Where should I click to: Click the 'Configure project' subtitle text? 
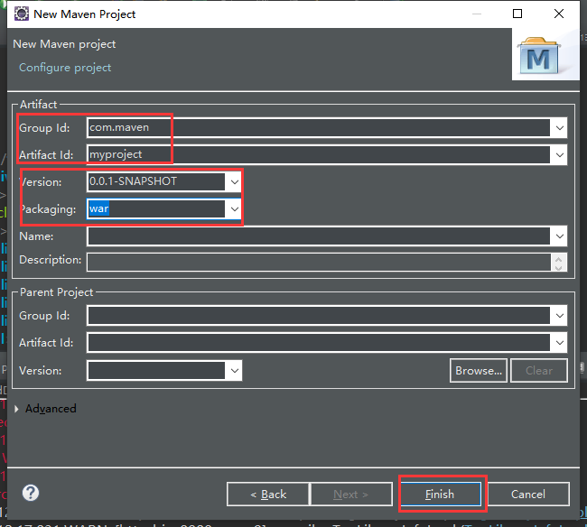[65, 68]
